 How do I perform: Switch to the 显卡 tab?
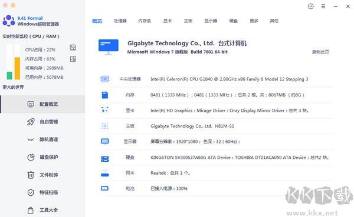tap(168, 21)
